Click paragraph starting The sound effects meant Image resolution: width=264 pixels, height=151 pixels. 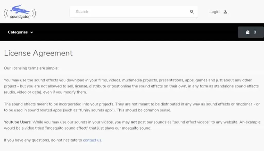[x=132, y=107]
